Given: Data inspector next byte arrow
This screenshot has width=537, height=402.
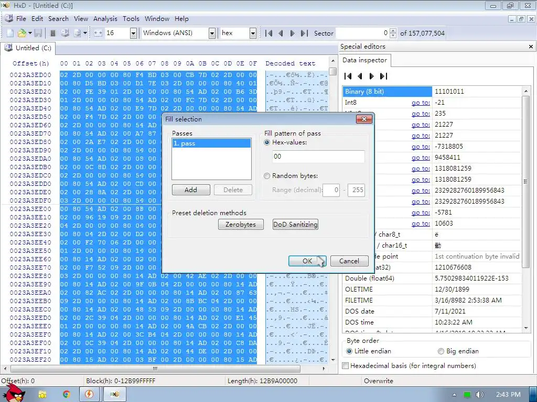Looking at the screenshot, I should pos(371,76).
